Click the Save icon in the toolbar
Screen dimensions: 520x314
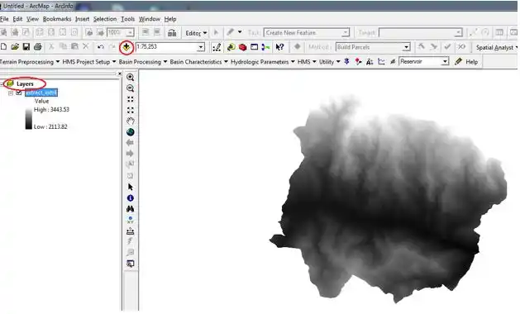point(26,47)
